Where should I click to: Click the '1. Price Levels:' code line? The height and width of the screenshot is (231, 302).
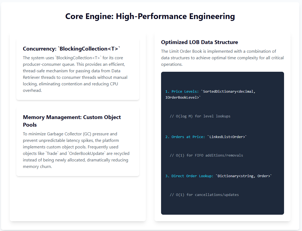tap(210, 95)
